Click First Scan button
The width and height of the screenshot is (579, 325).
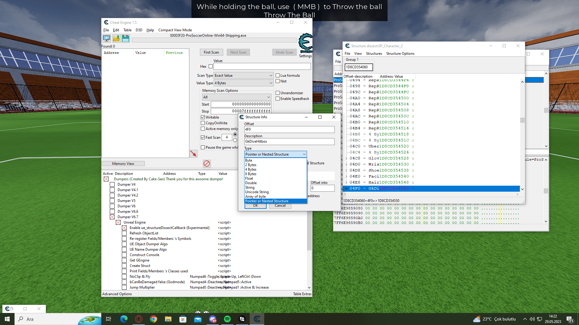[211, 52]
